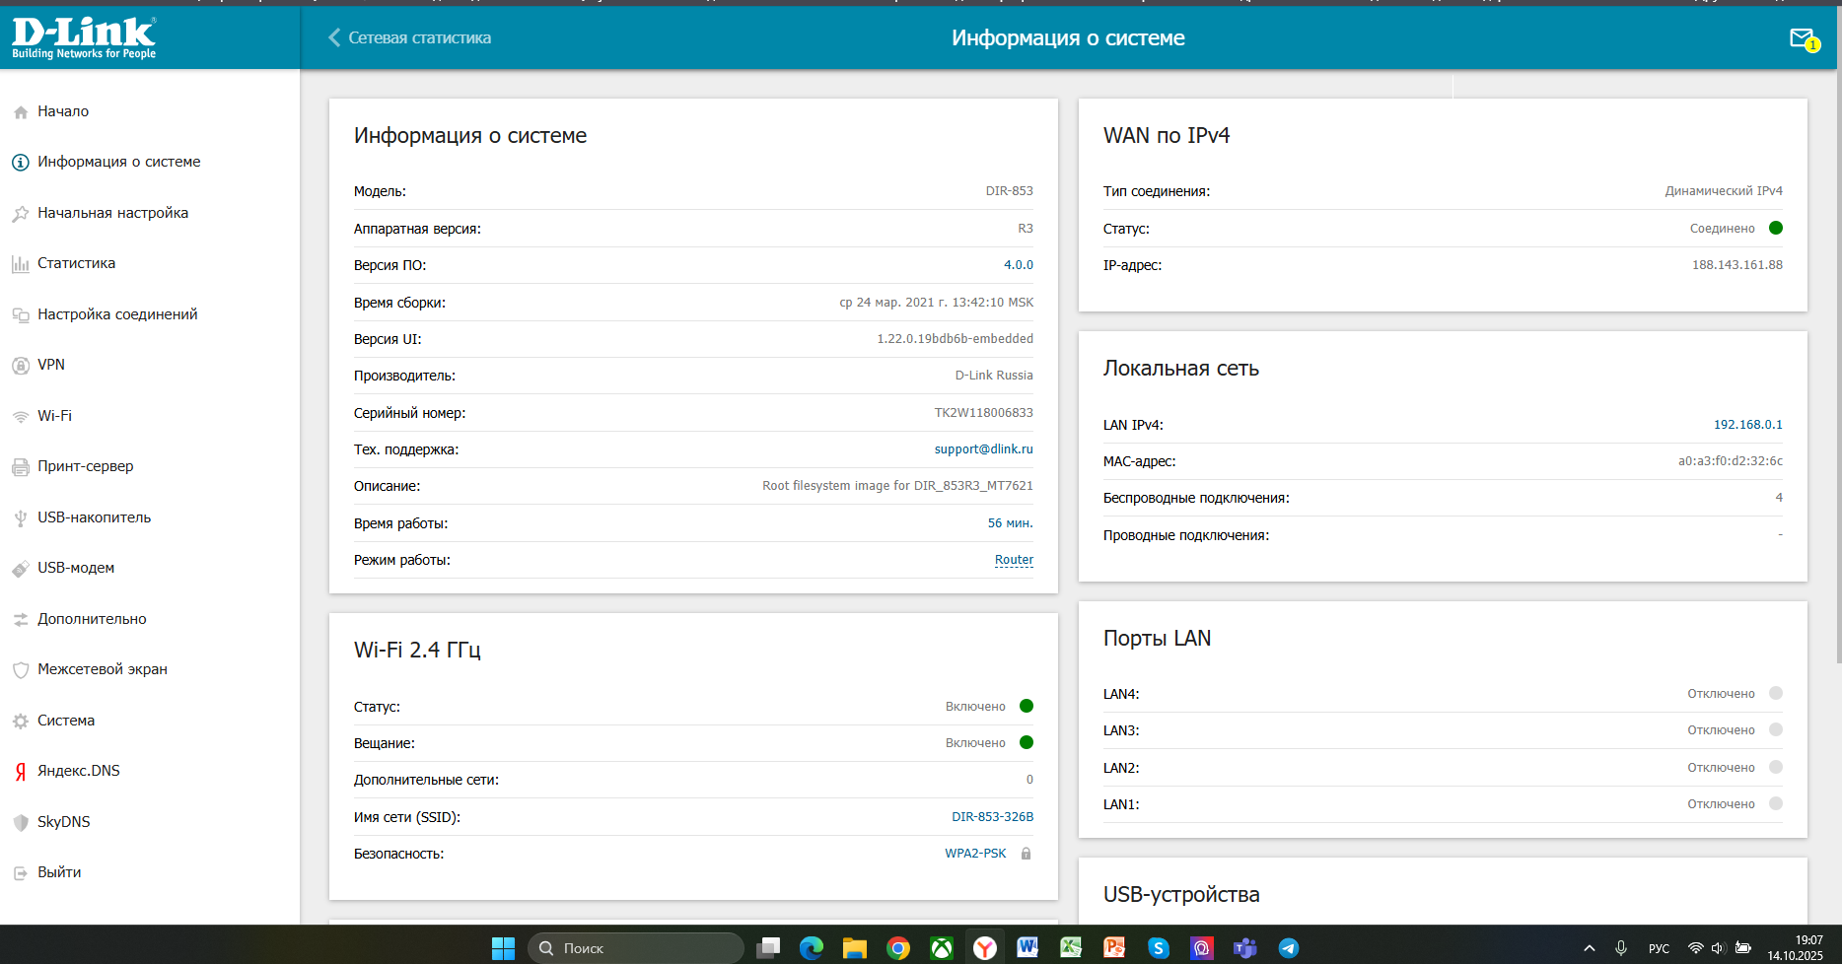Go back to Сетевая статистика
Image resolution: width=1842 pixels, height=964 pixels.
pyautogui.click(x=409, y=37)
